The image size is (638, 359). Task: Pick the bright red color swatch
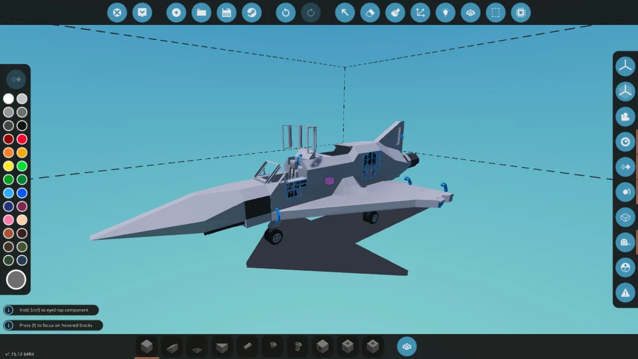pyautogui.click(x=22, y=139)
